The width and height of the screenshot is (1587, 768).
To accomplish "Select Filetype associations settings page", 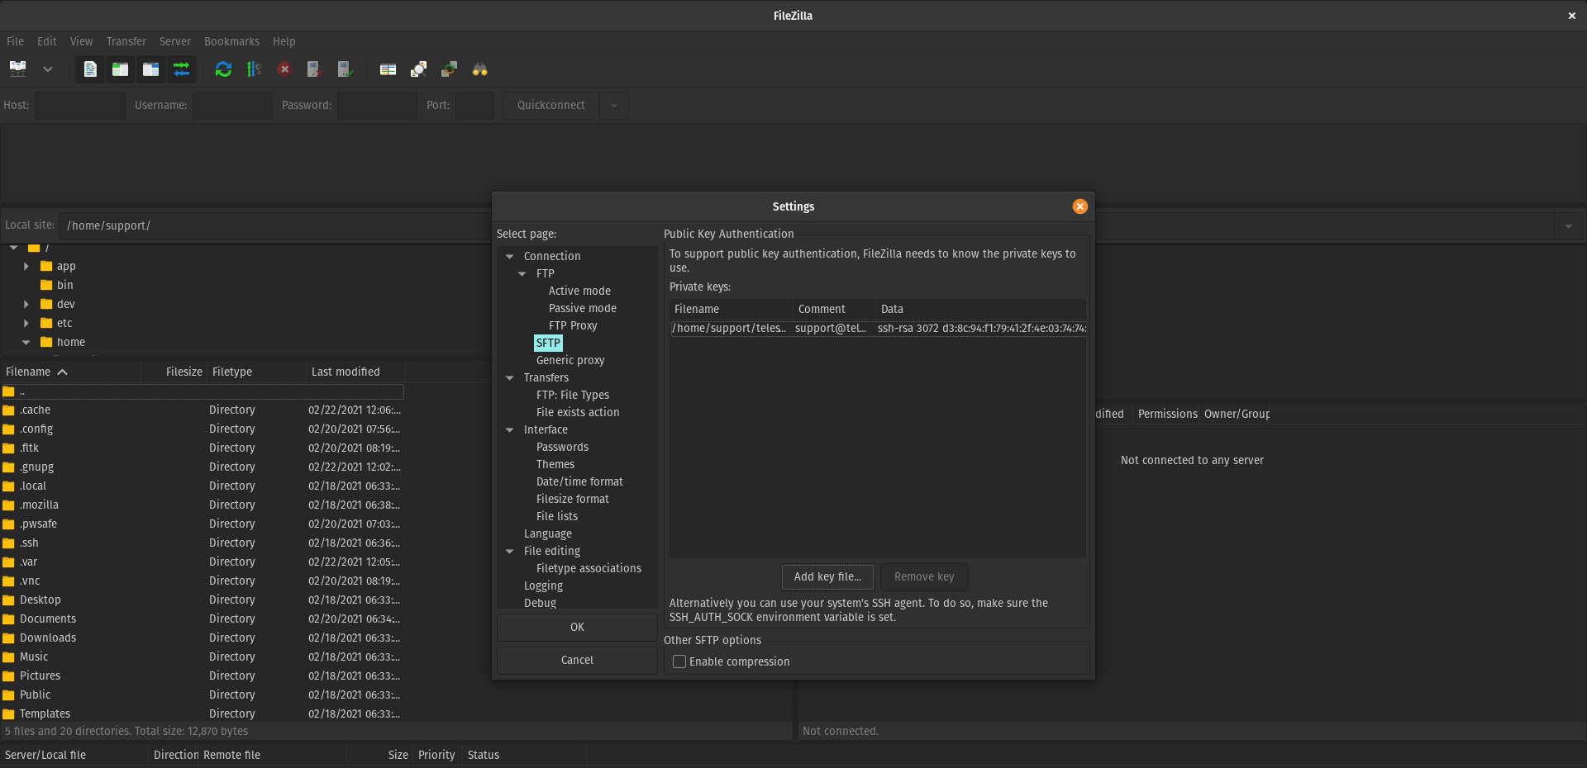I will [x=589, y=568].
